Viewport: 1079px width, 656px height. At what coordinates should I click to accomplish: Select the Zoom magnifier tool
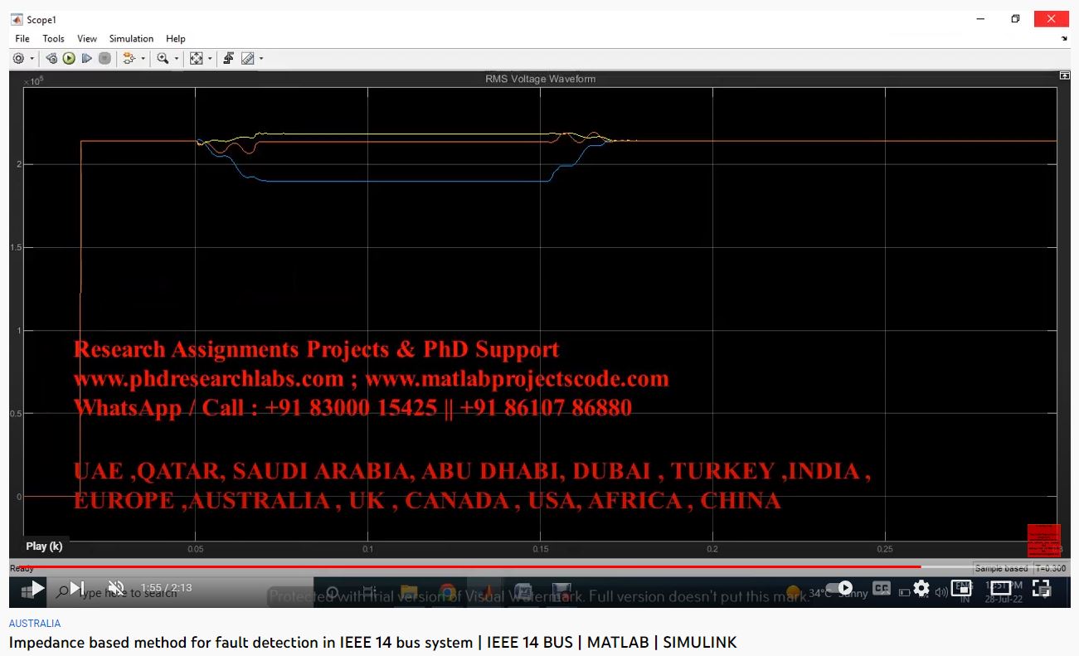163,59
